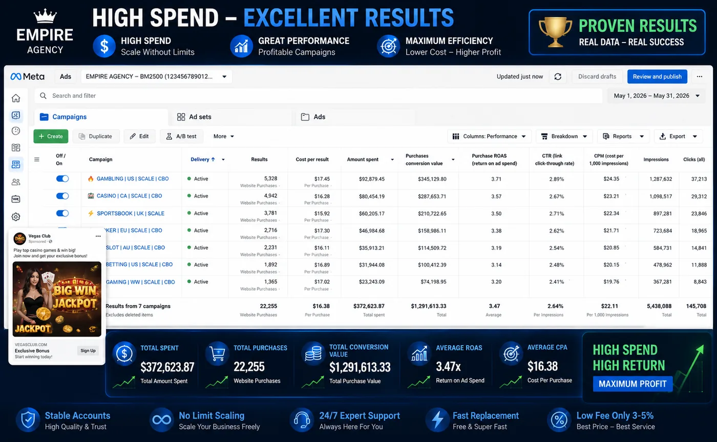This screenshot has width=717, height=442.
Task: Expand the More dropdown in the toolbar
Action: [224, 136]
